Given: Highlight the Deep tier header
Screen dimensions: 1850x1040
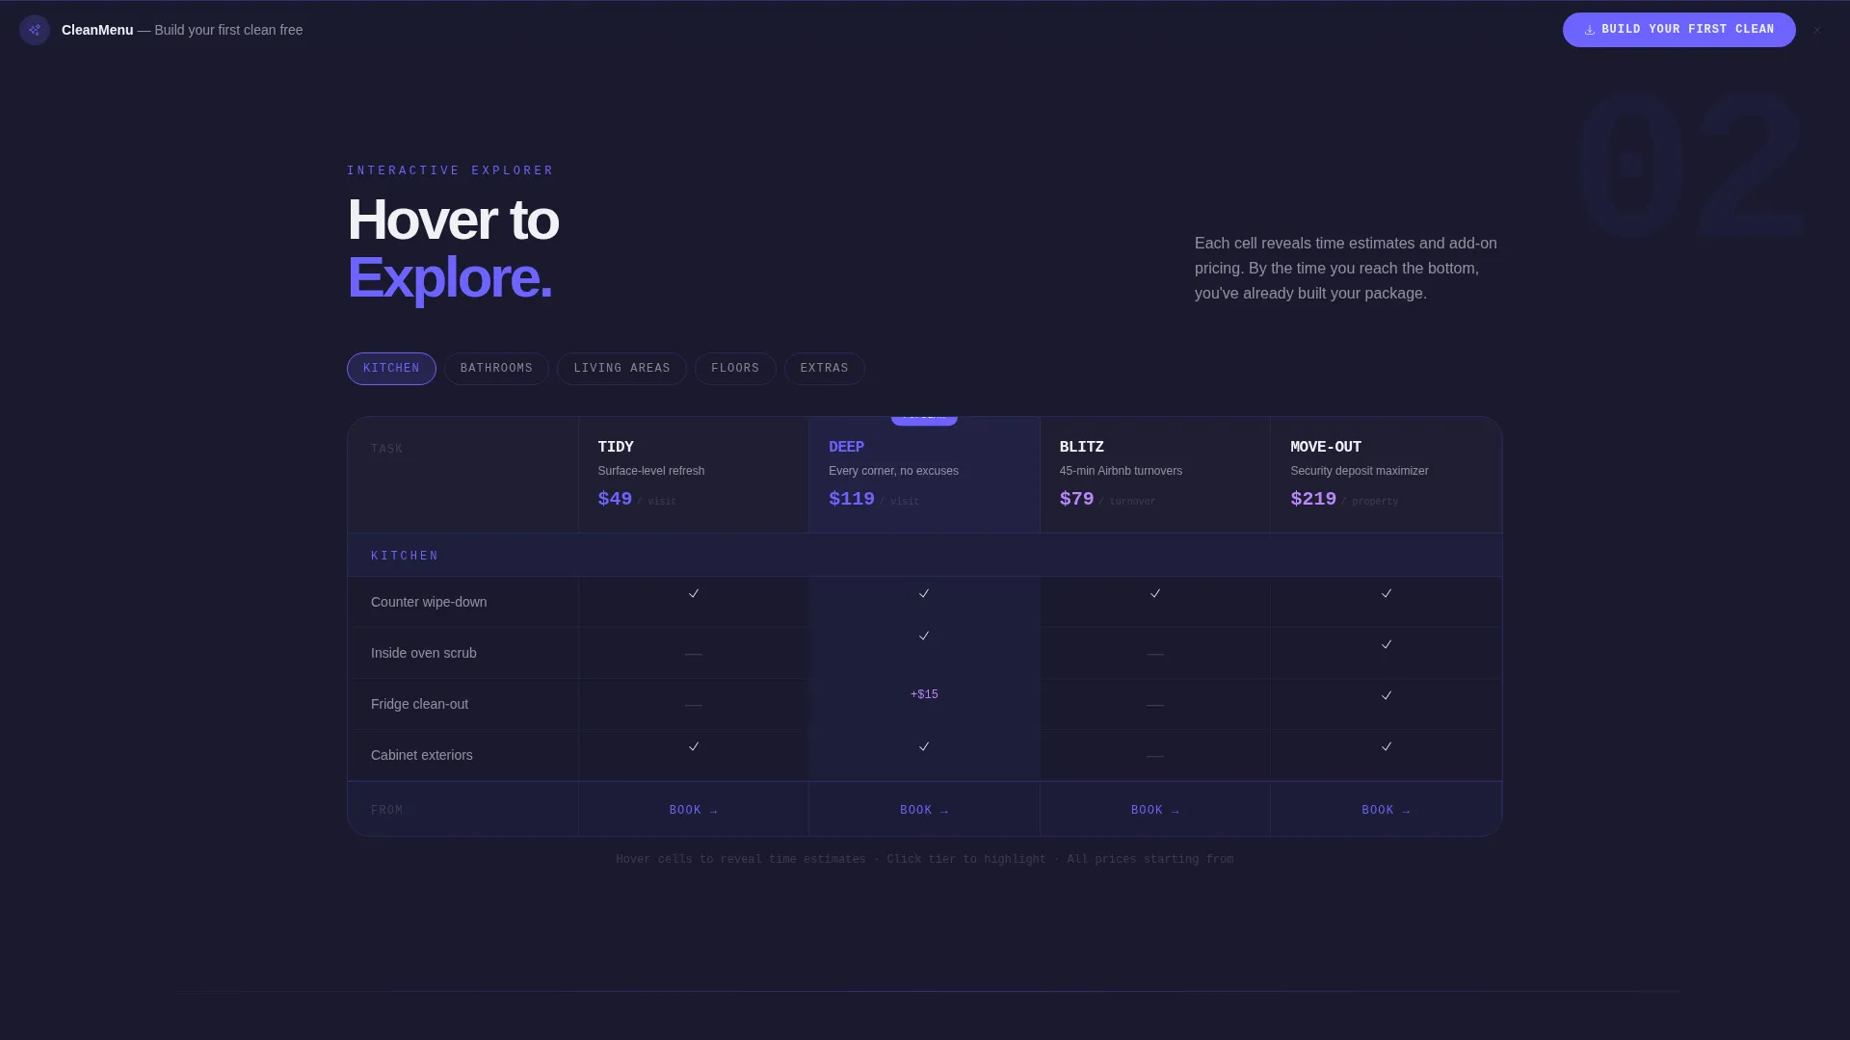Looking at the screenshot, I should click(924, 475).
